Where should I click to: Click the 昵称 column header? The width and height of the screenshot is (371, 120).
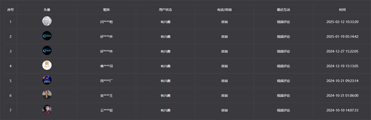pyautogui.click(x=106, y=10)
